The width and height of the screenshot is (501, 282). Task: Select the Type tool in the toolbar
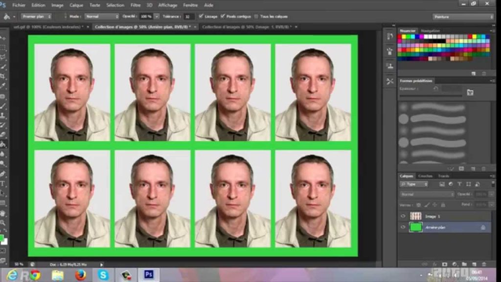[3, 184]
